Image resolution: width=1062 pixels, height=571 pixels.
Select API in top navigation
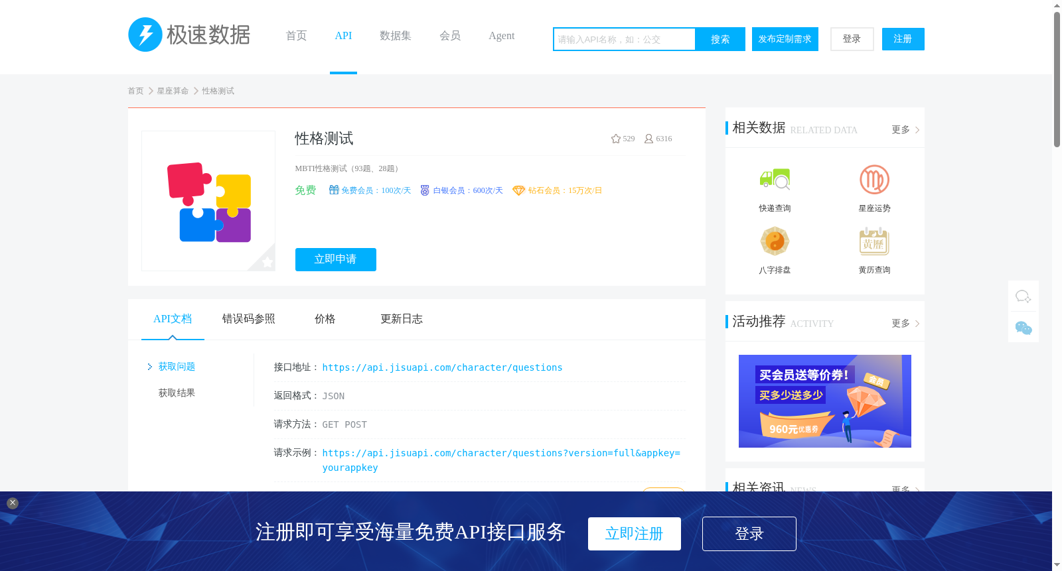point(343,36)
